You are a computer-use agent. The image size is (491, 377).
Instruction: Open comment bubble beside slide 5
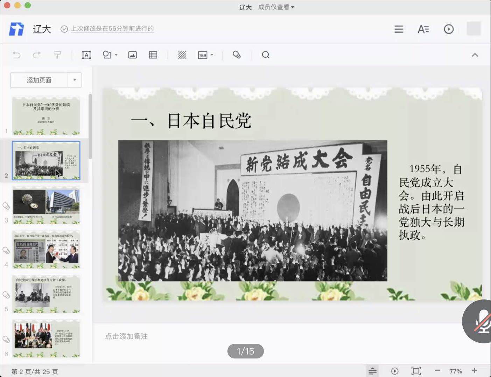[x=6, y=295]
